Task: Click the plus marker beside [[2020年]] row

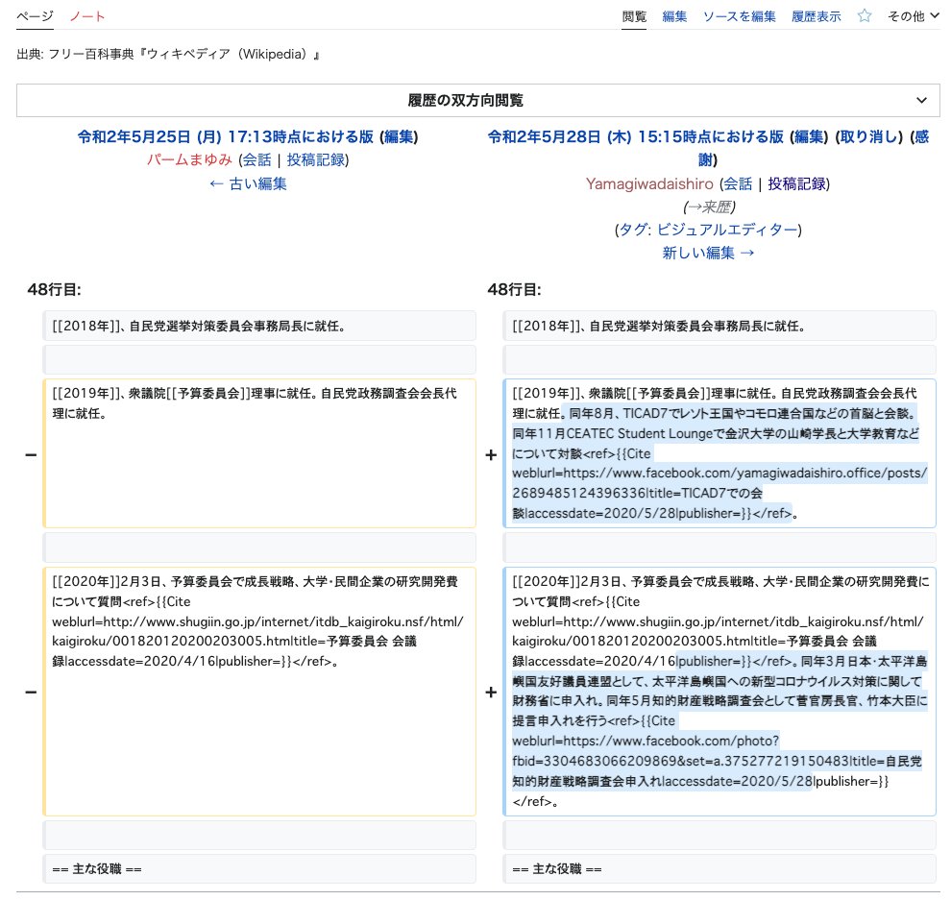Action: click(491, 692)
